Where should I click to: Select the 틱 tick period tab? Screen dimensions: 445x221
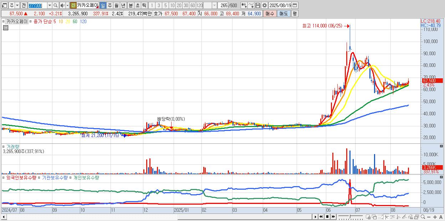pos(144,5)
